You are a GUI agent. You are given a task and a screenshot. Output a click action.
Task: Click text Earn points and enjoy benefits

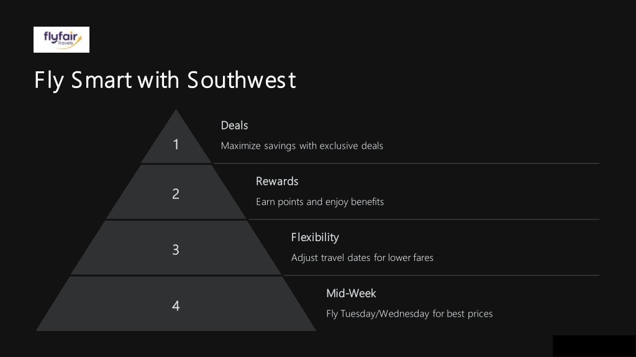click(320, 201)
